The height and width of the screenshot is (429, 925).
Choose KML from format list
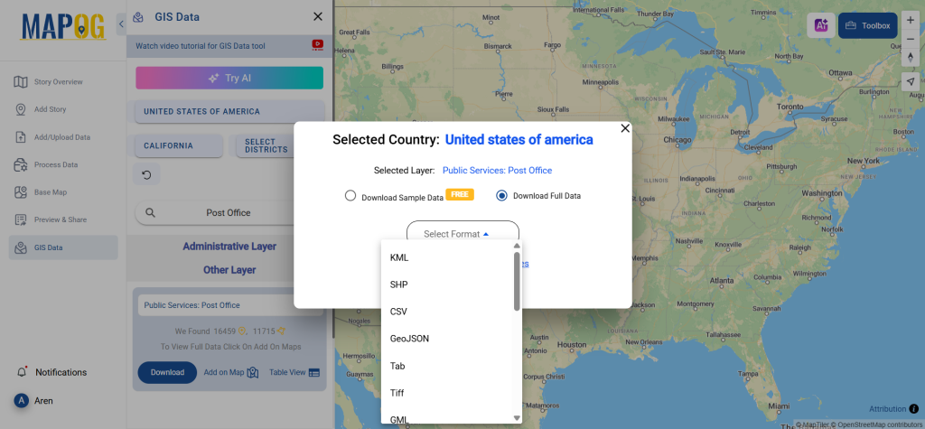pos(399,257)
